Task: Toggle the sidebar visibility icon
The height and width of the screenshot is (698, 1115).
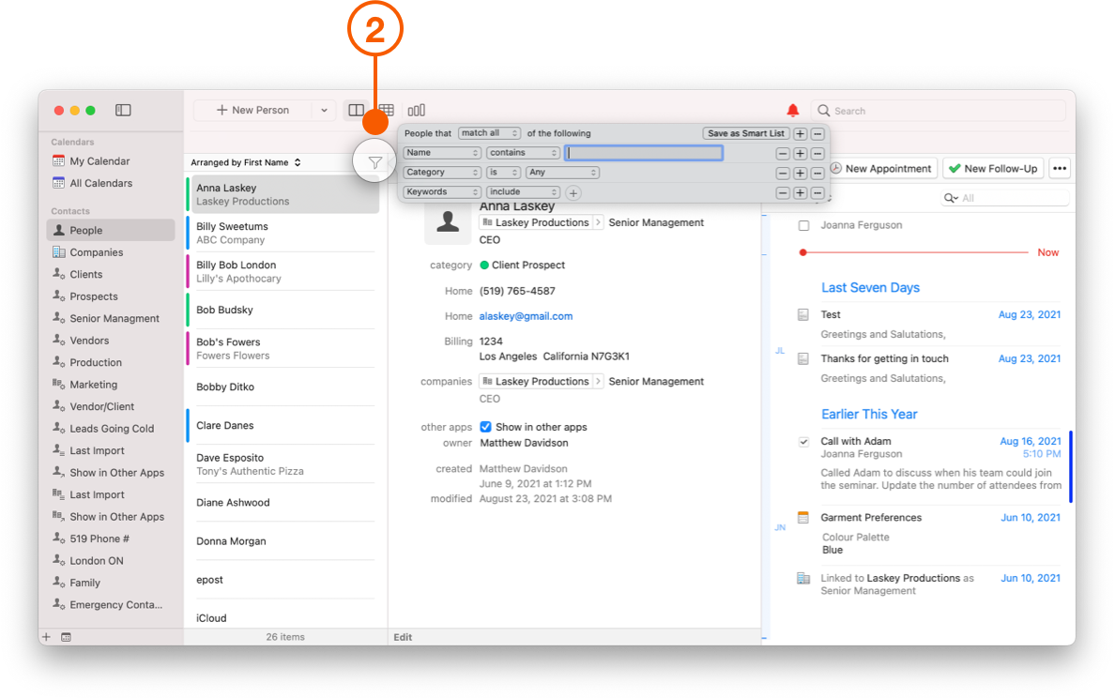Action: click(123, 110)
